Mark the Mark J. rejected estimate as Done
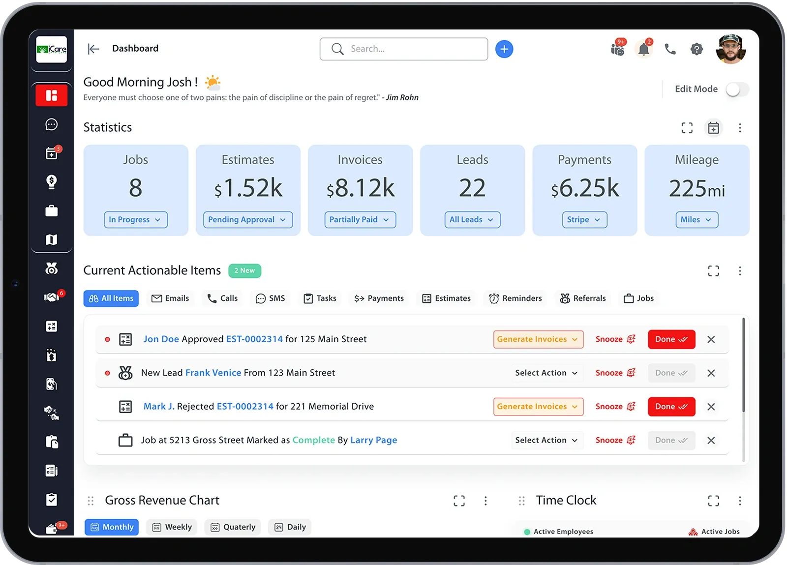The width and height of the screenshot is (788, 565). [671, 407]
